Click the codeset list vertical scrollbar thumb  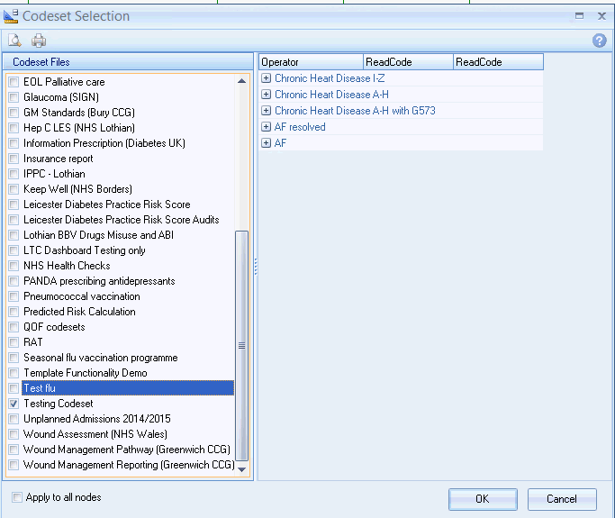[x=241, y=345]
